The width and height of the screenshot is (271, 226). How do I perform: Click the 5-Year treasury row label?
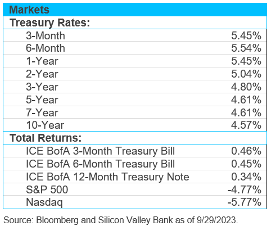42,100
